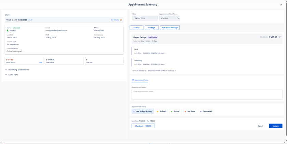
Task: Cancel the appointment changes
Action: pyautogui.click(x=260, y=126)
